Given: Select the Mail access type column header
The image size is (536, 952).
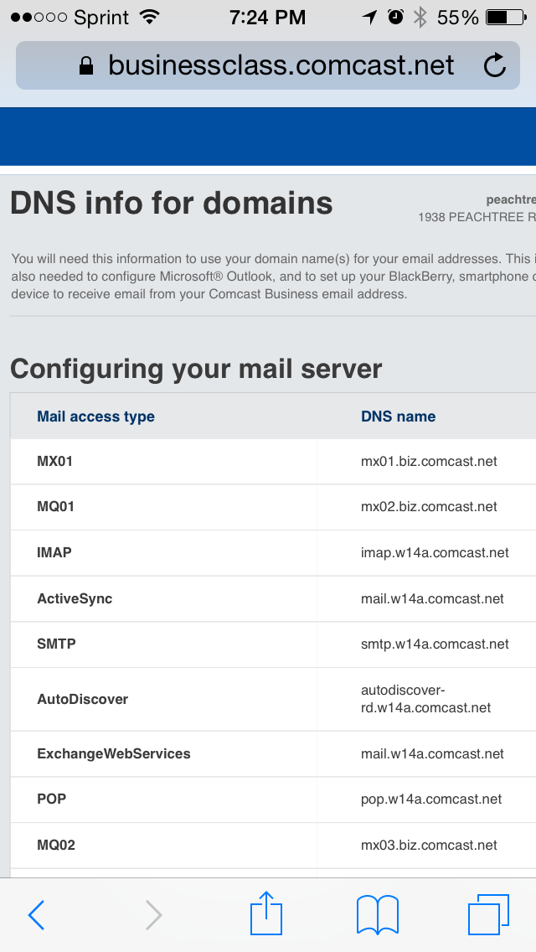Looking at the screenshot, I should click(96, 416).
